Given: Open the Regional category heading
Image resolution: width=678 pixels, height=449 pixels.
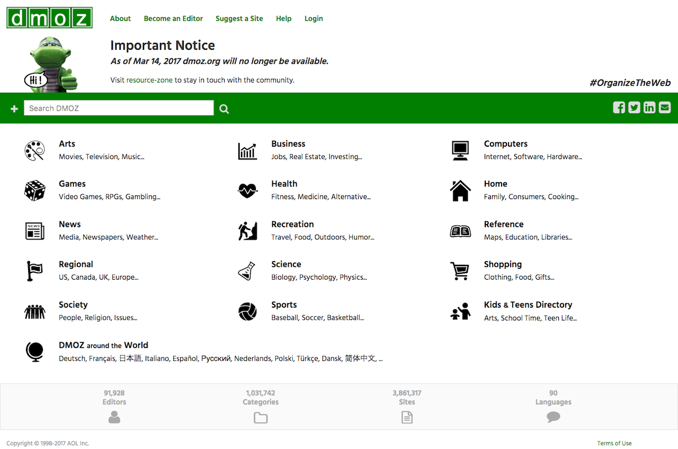Looking at the screenshot, I should click(x=76, y=264).
